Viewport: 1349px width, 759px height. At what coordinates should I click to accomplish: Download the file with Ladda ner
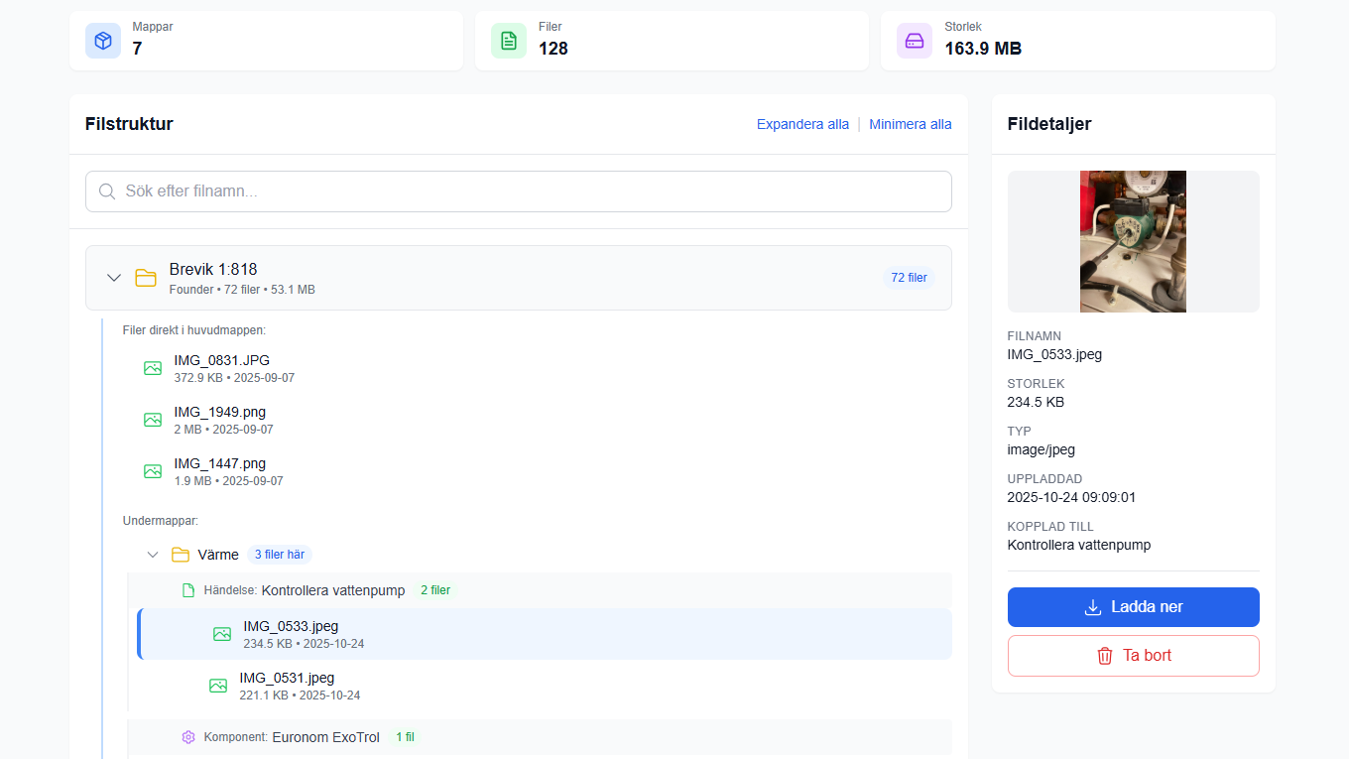coord(1134,607)
